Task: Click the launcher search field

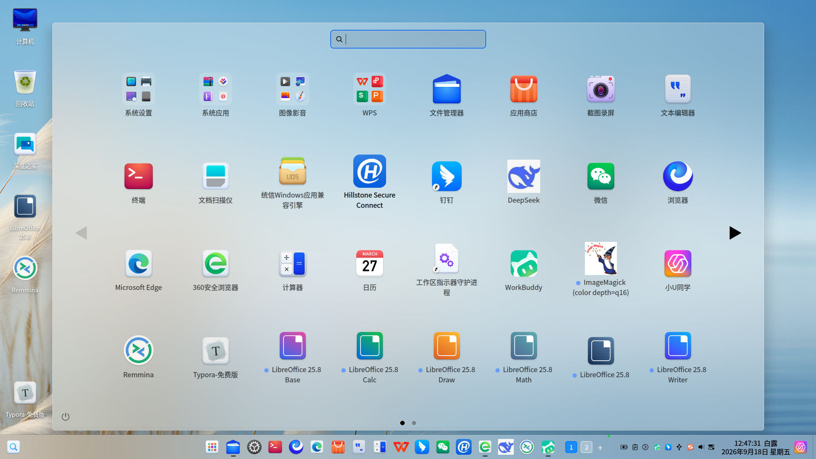Action: [x=408, y=39]
